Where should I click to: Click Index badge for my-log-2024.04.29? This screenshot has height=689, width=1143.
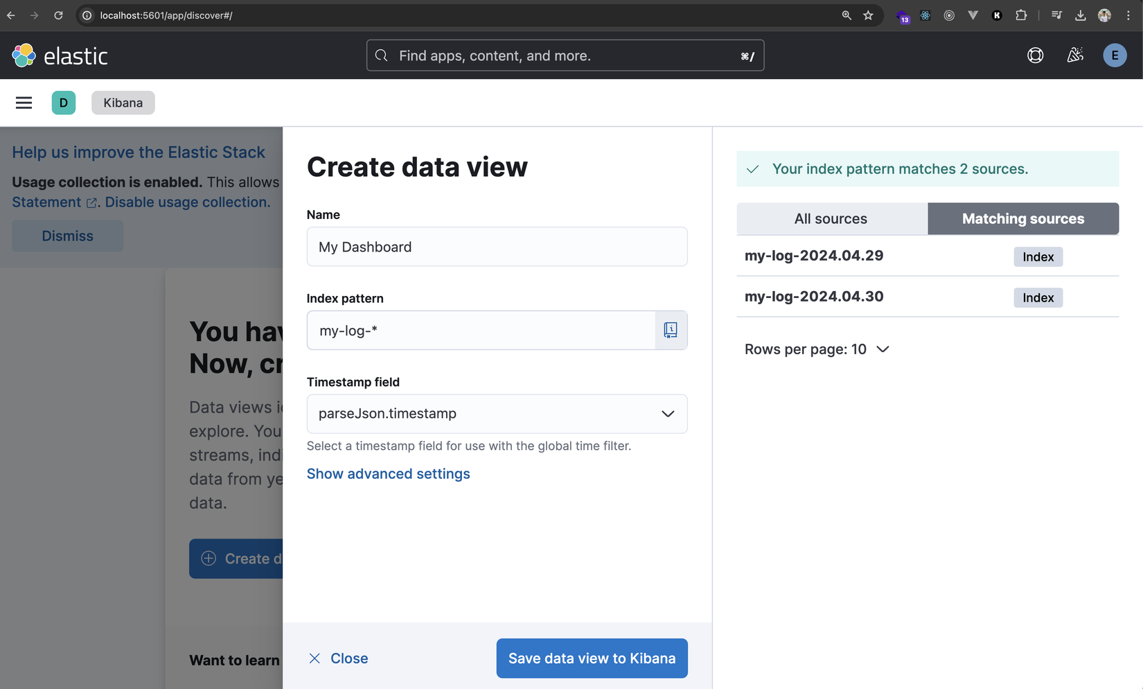[1038, 256]
